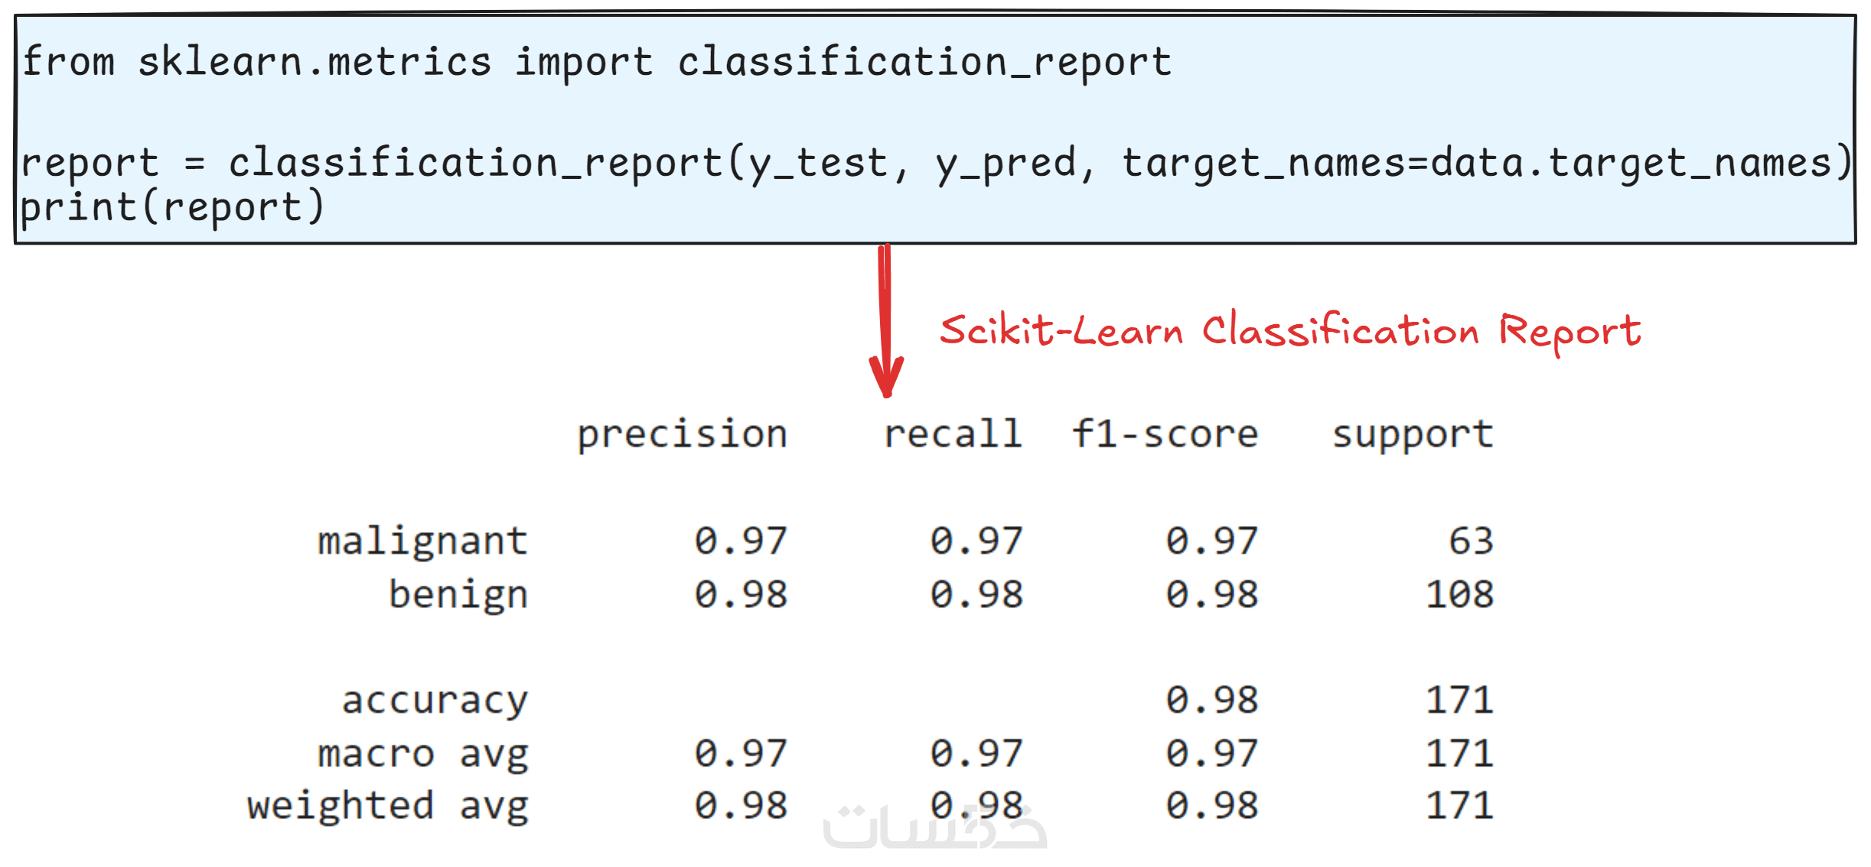Click the malignant row label

422,541
